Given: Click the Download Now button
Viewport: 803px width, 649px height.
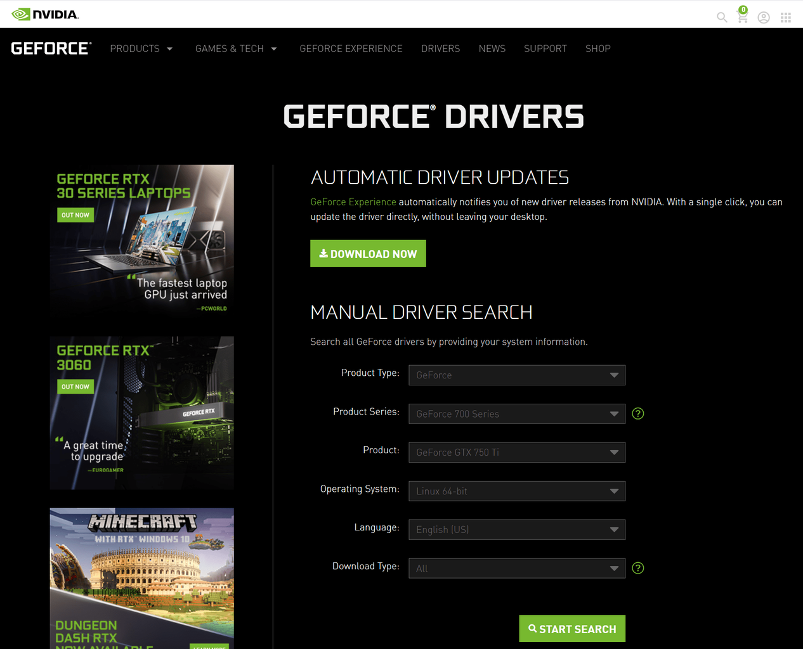Looking at the screenshot, I should click(x=368, y=254).
